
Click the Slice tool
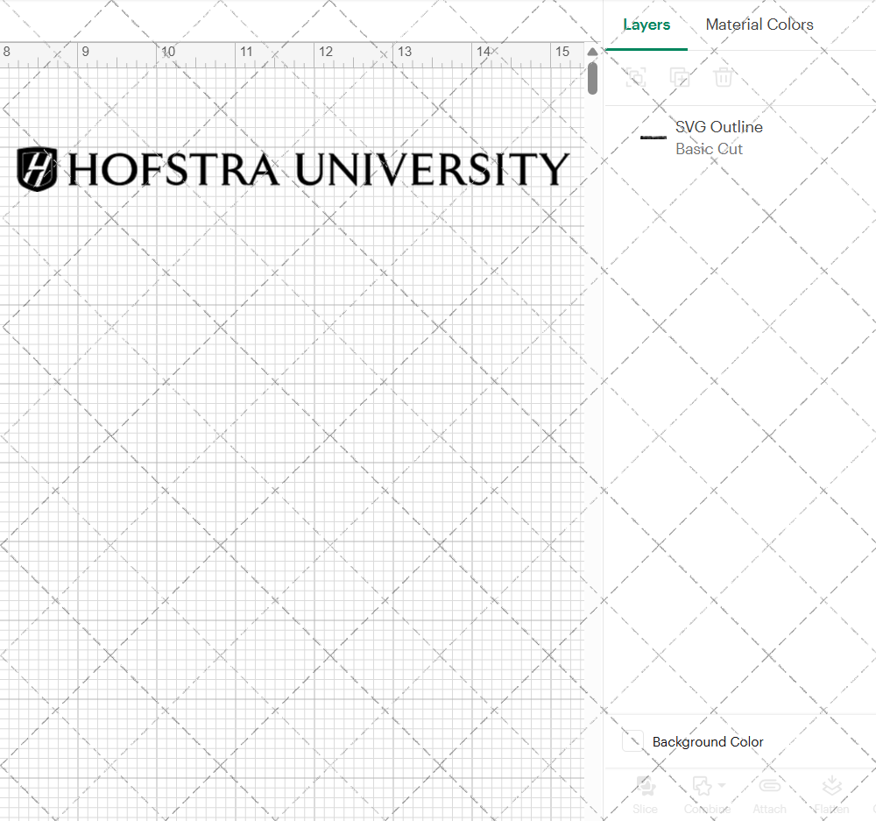(646, 795)
